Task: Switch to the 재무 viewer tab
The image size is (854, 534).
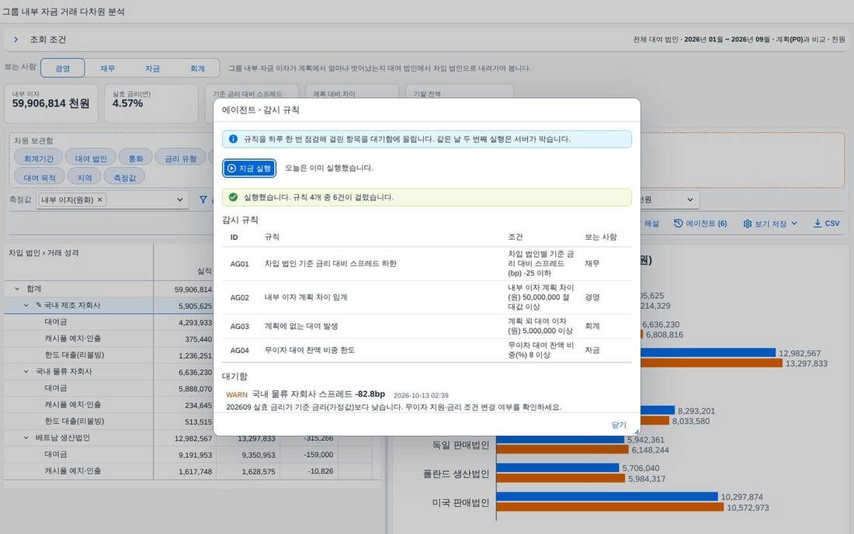Action: pos(107,68)
